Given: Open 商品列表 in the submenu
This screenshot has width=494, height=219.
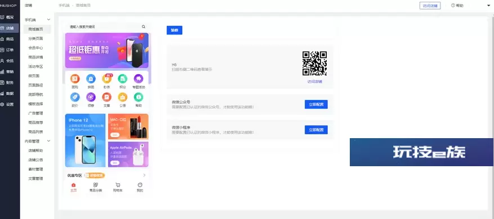Looking at the screenshot, I should pos(36,132).
